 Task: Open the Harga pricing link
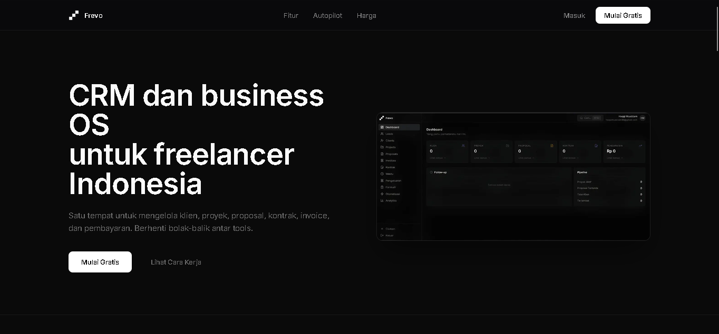[366, 15]
